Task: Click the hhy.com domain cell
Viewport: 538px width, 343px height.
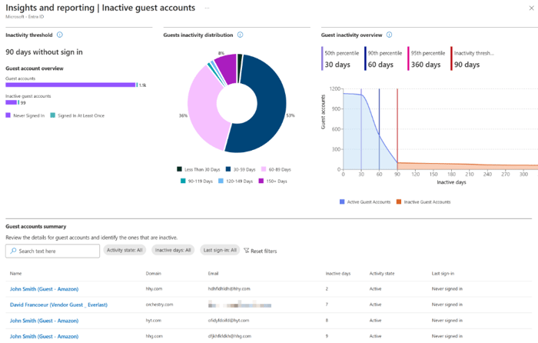Action: (x=154, y=288)
